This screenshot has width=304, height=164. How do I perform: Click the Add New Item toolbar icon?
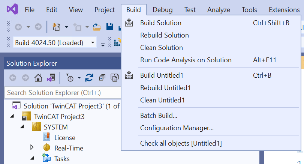pyautogui.click(x=77, y=27)
